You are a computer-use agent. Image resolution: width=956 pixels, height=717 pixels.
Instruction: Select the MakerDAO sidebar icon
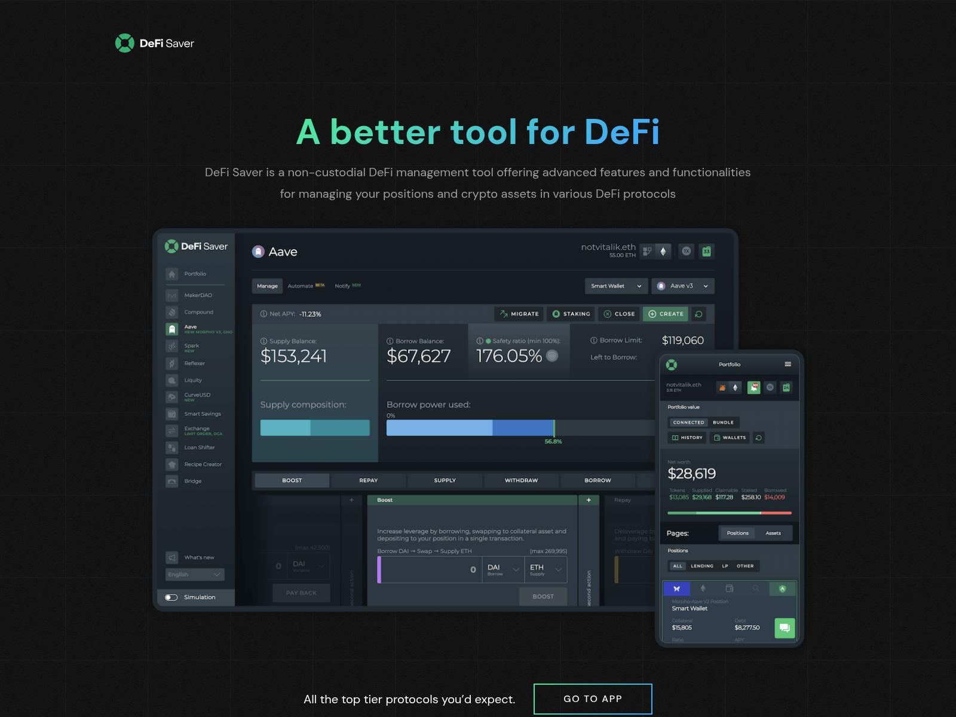[x=172, y=295]
